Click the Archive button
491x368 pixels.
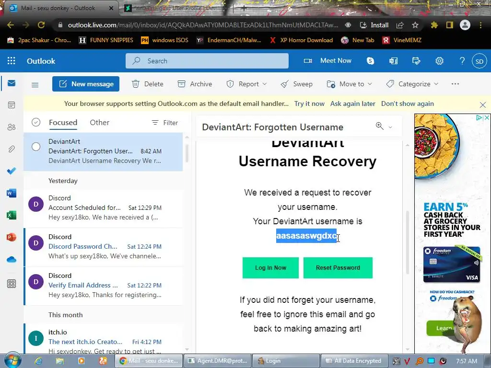(195, 84)
